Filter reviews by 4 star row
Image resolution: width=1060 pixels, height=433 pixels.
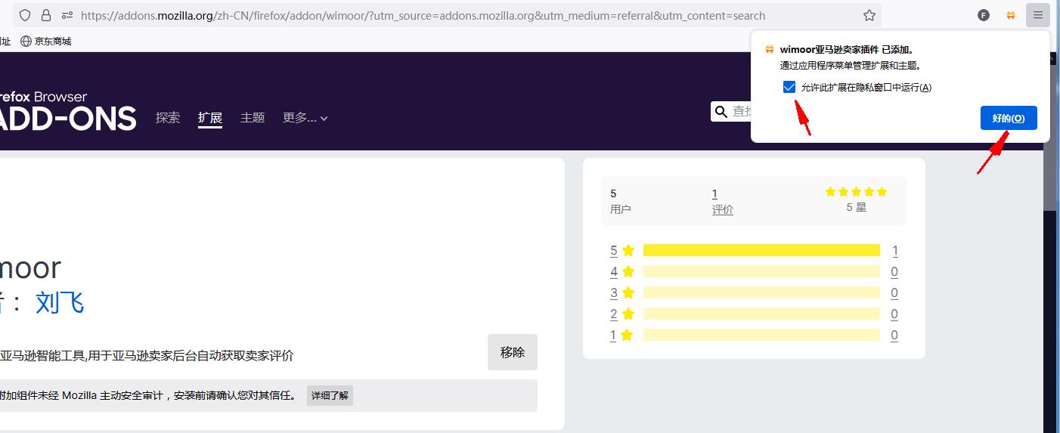pos(754,271)
